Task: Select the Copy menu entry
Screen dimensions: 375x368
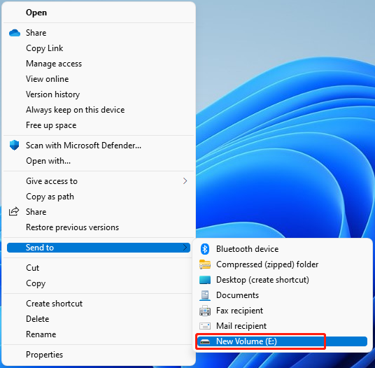Action: (36, 283)
